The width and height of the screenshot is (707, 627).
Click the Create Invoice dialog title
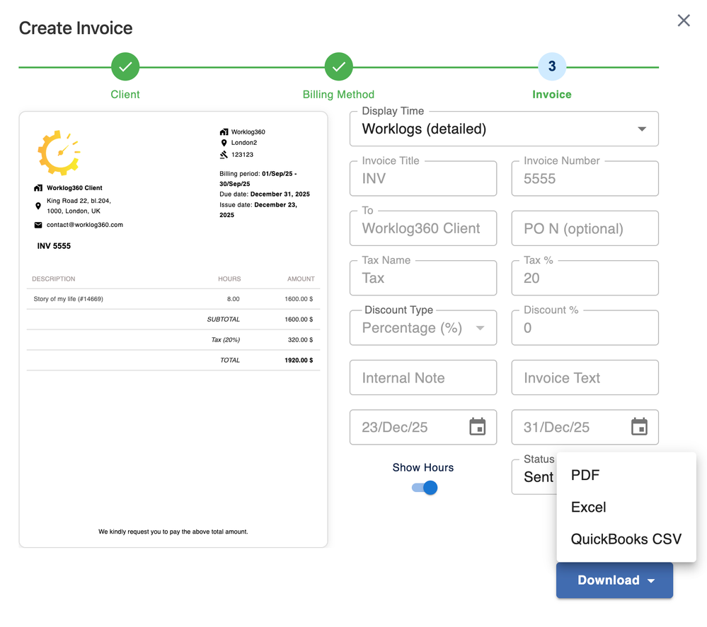[x=76, y=28]
